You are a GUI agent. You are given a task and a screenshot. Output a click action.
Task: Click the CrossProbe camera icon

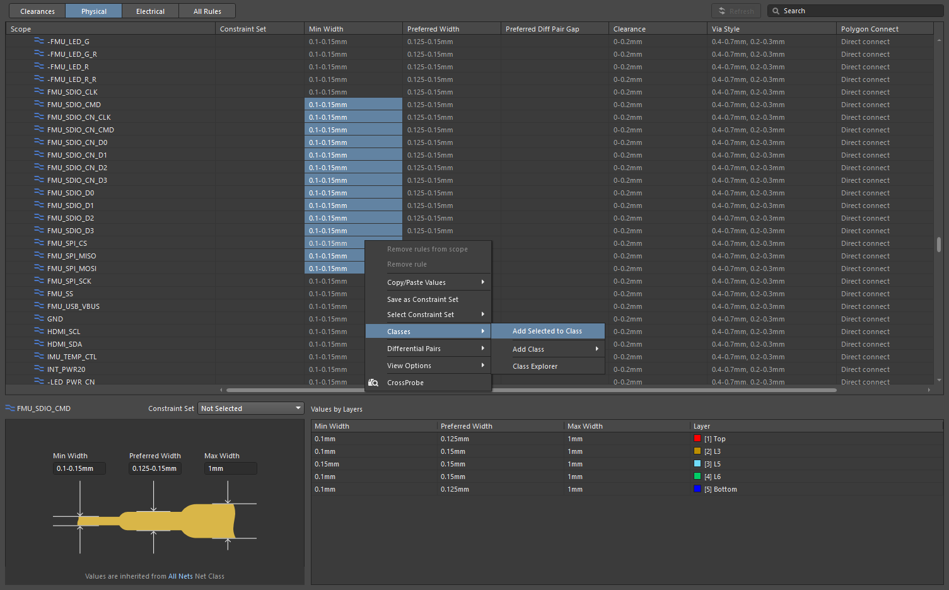(373, 383)
